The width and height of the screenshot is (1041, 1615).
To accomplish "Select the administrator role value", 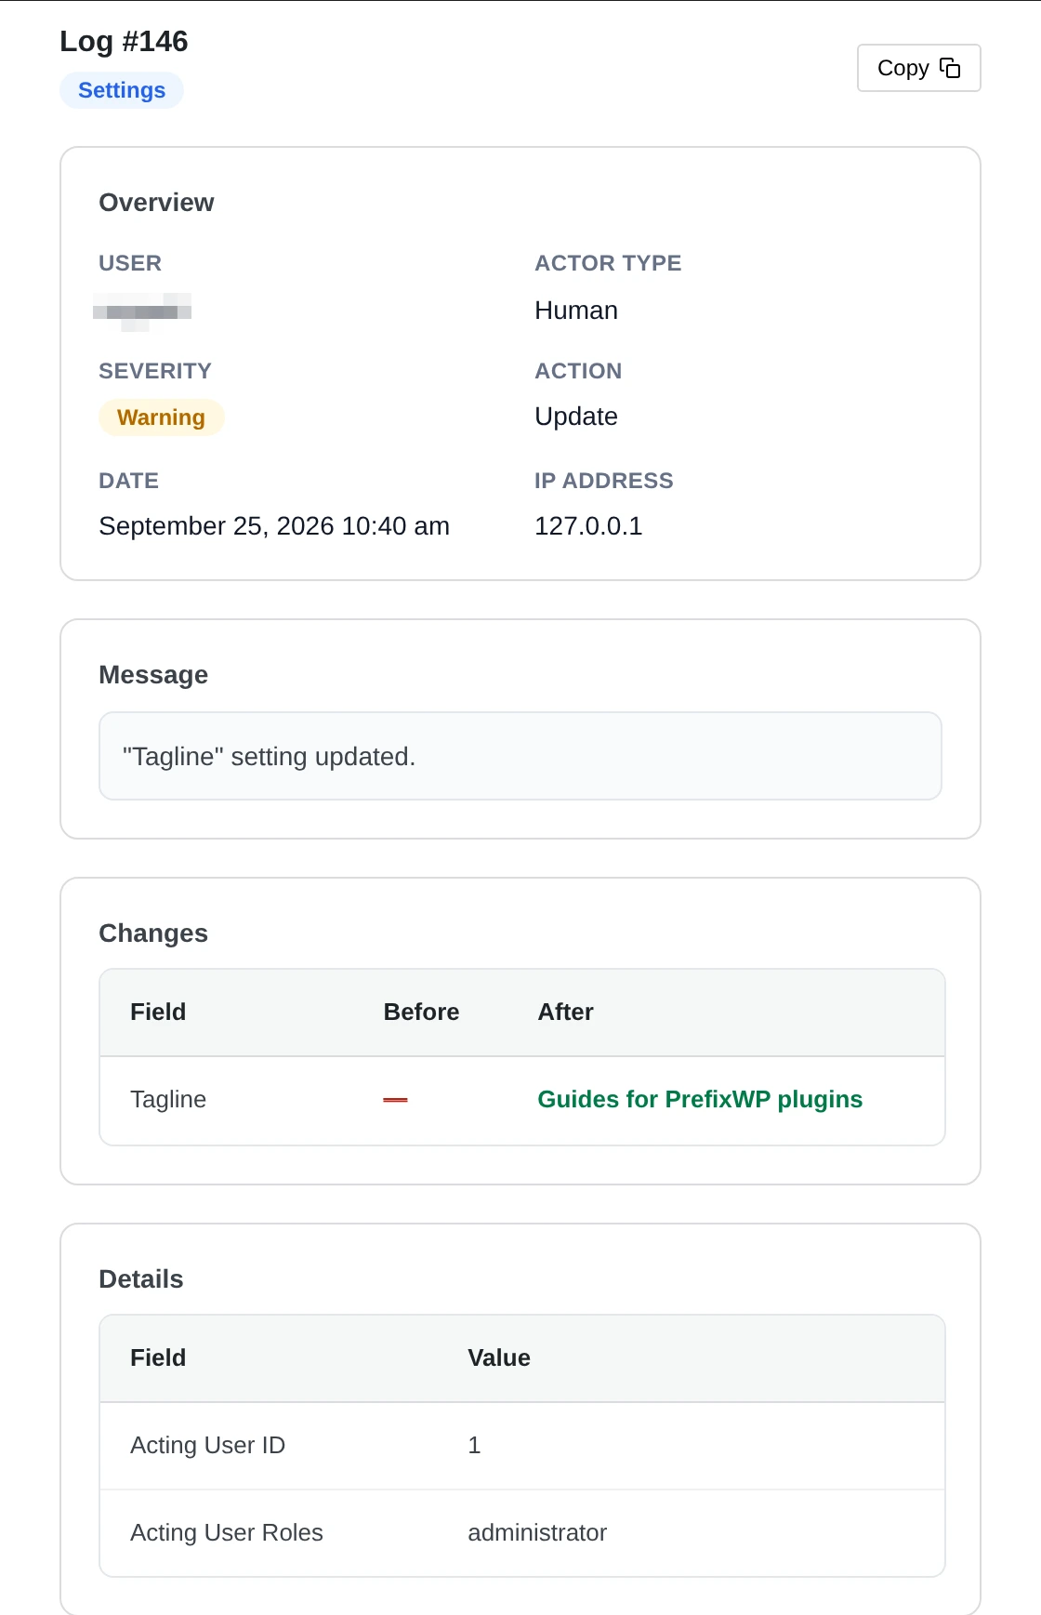I will (537, 1532).
